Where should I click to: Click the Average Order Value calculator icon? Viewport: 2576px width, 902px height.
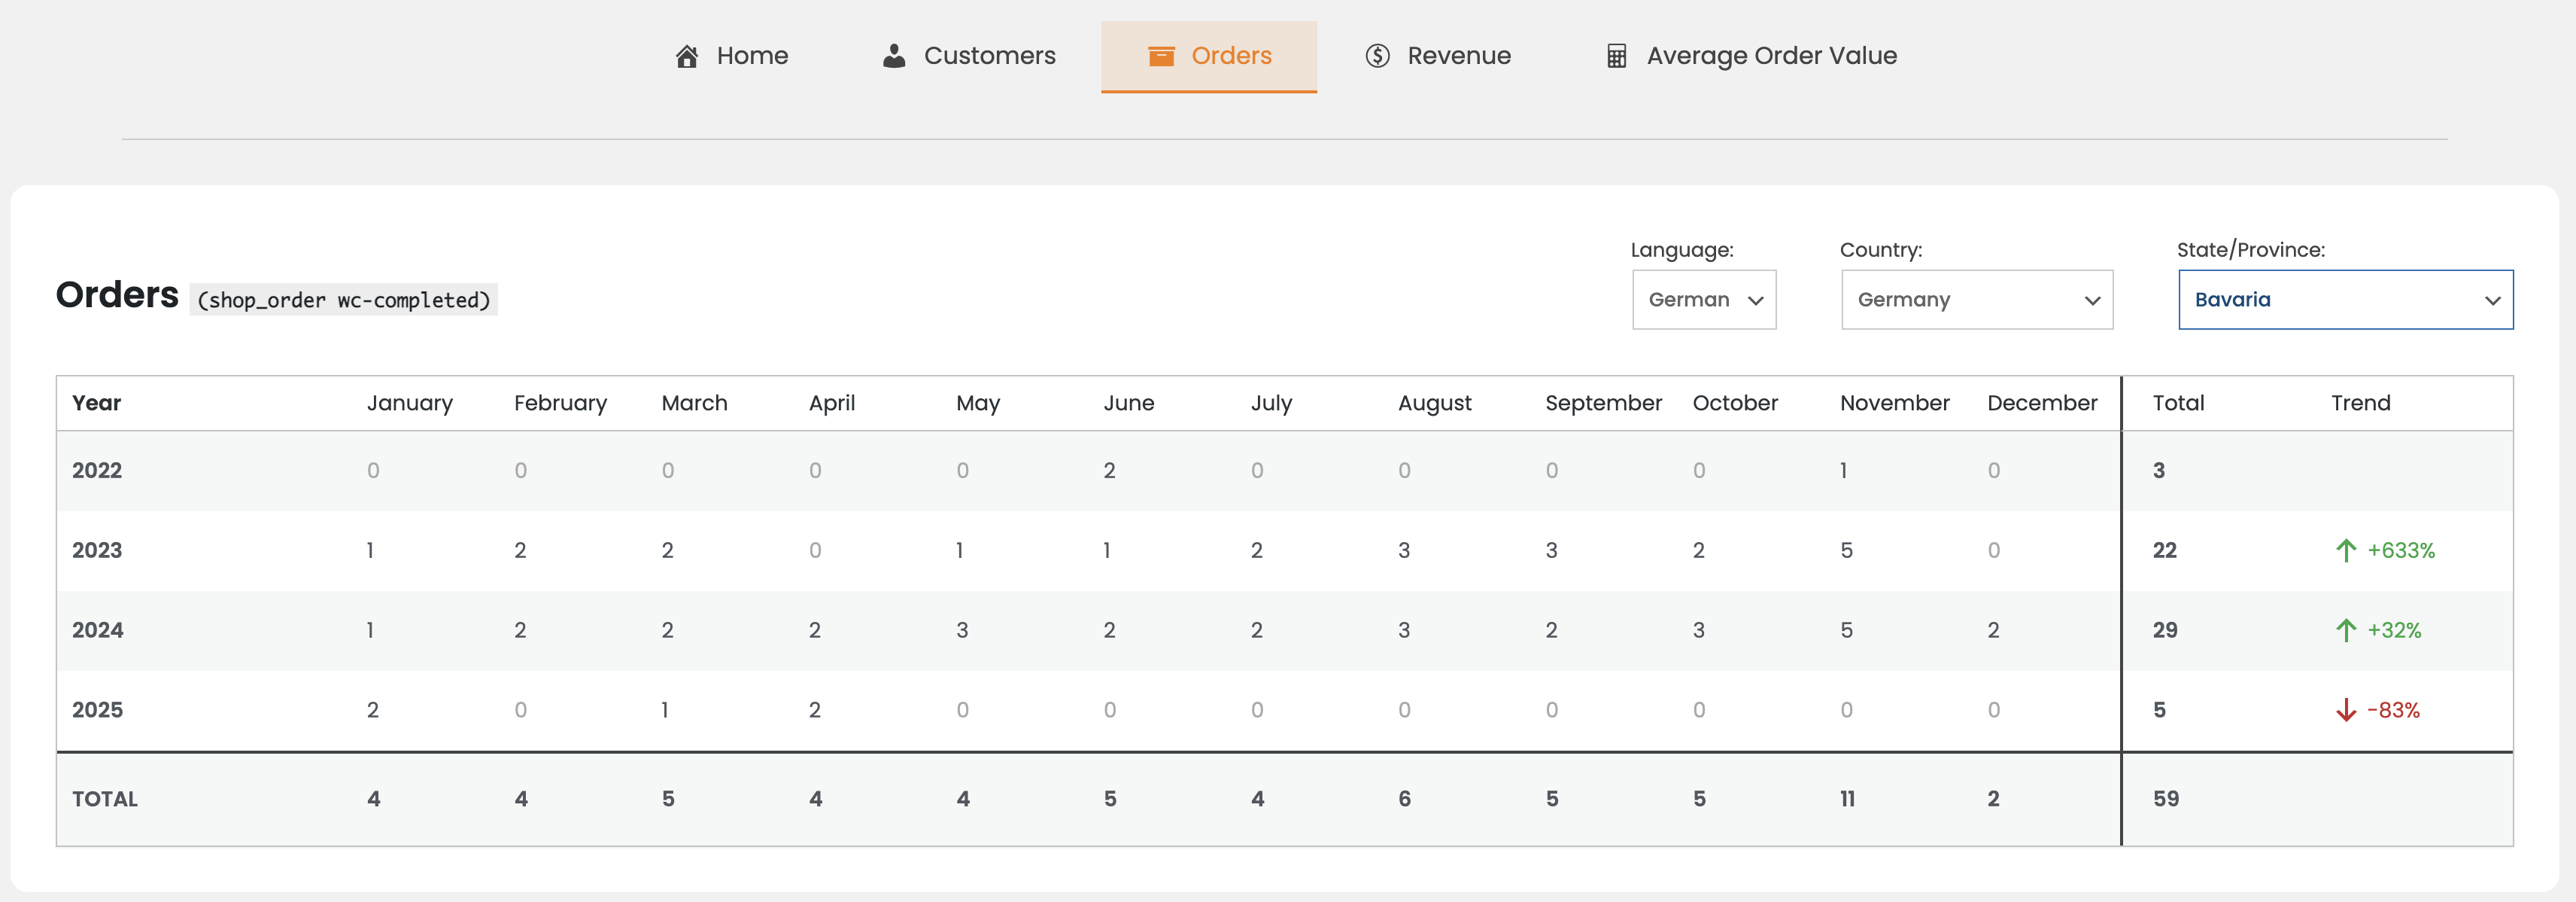coord(1616,56)
